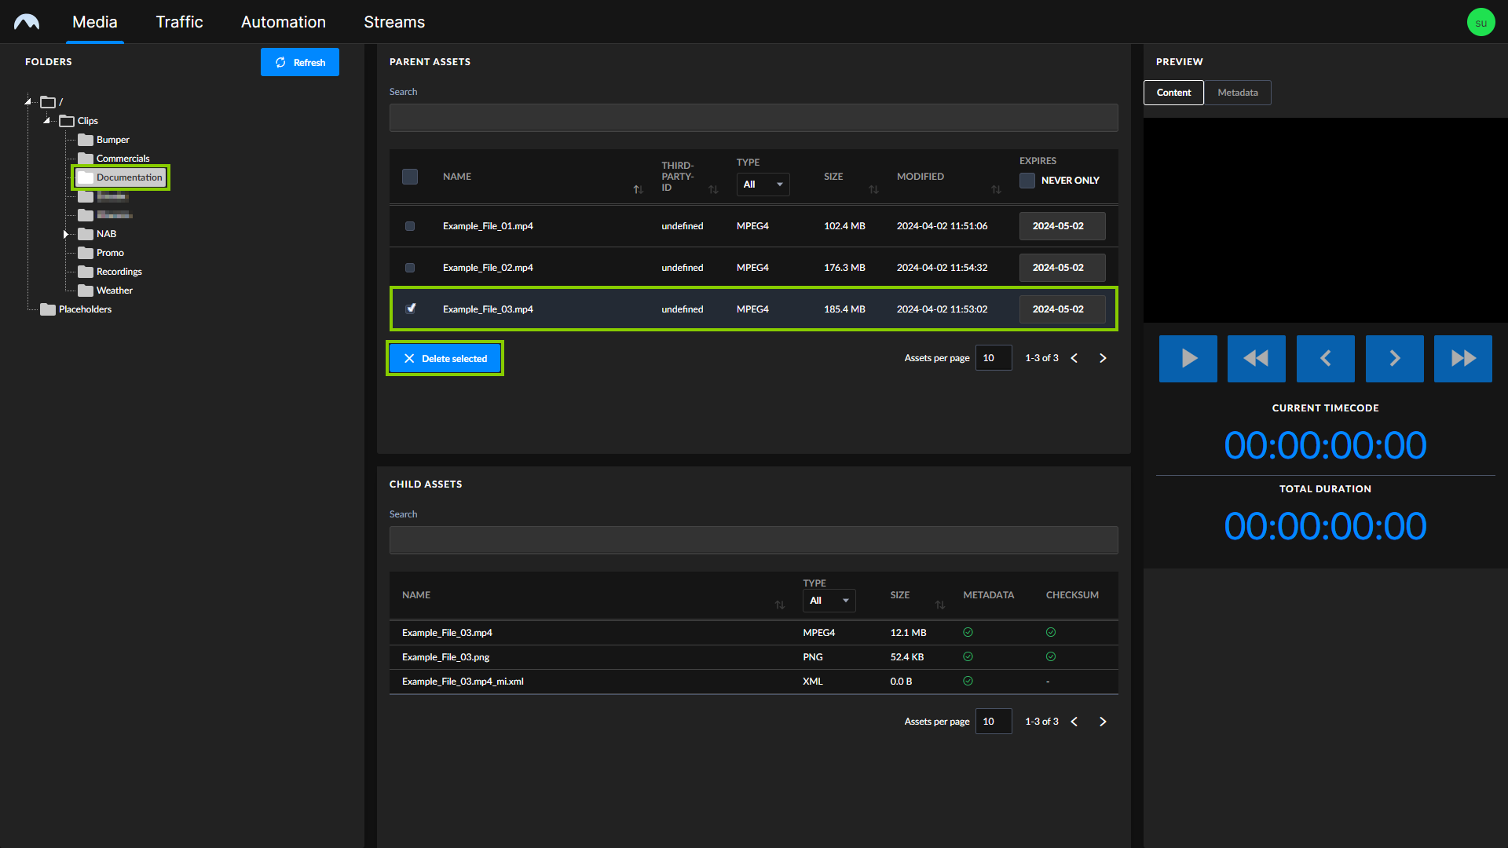Step forward one frame in preview
The width and height of the screenshot is (1508, 848).
1394,358
